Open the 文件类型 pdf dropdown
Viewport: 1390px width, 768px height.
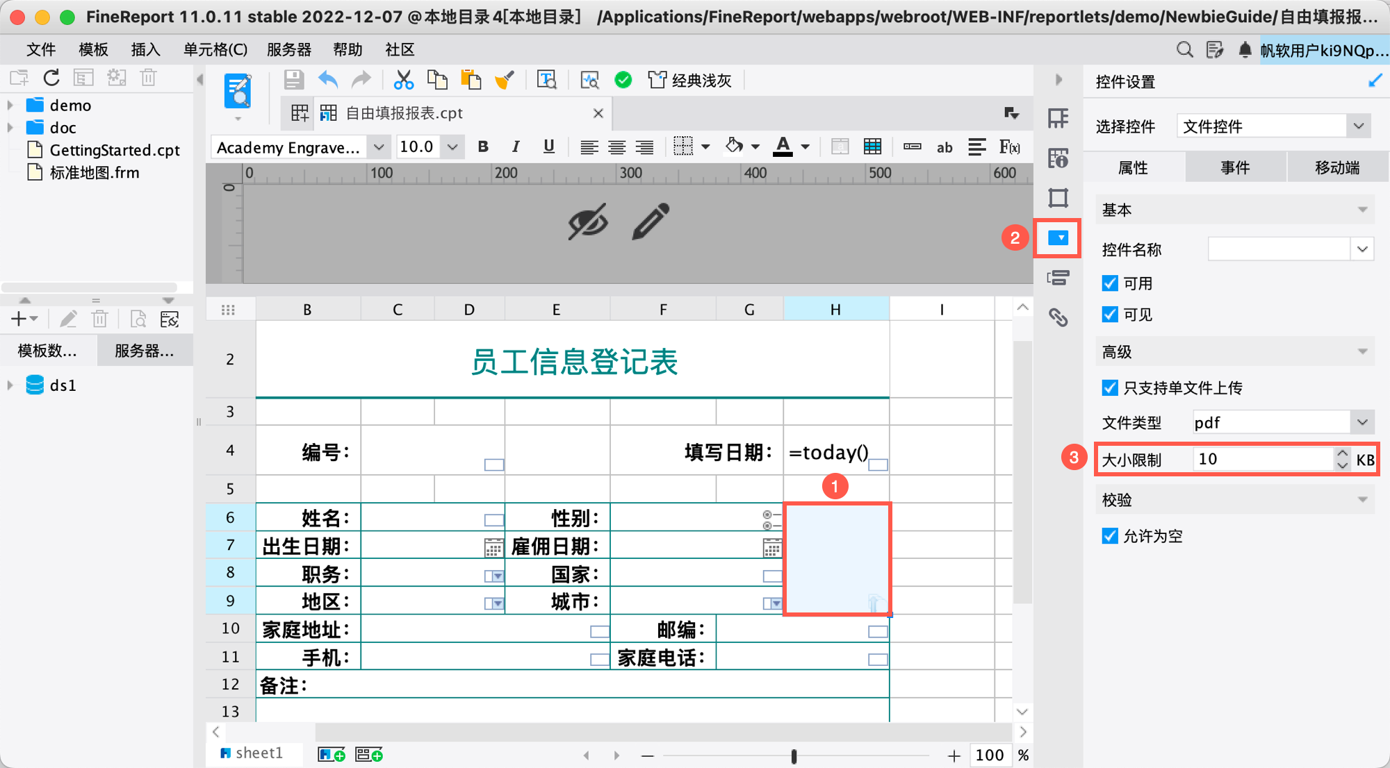point(1361,422)
